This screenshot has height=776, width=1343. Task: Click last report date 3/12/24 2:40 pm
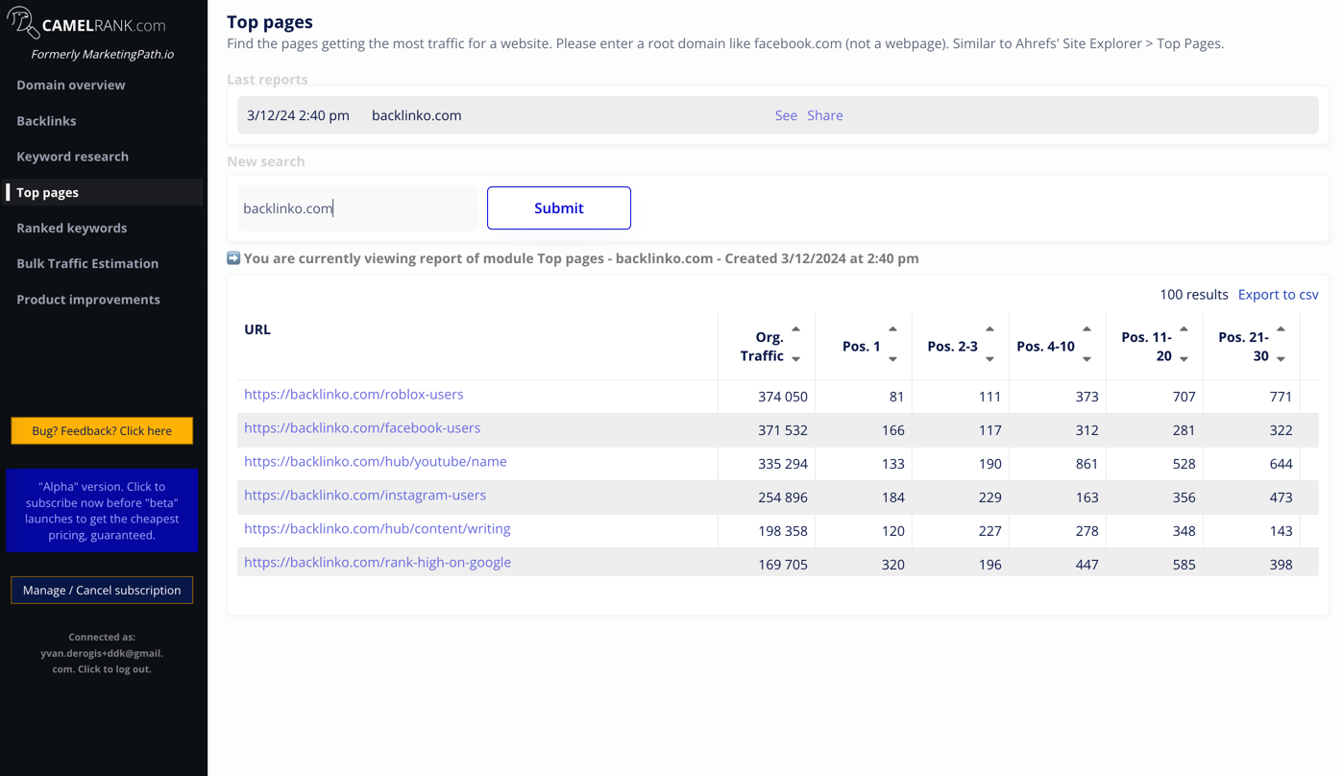298,115
